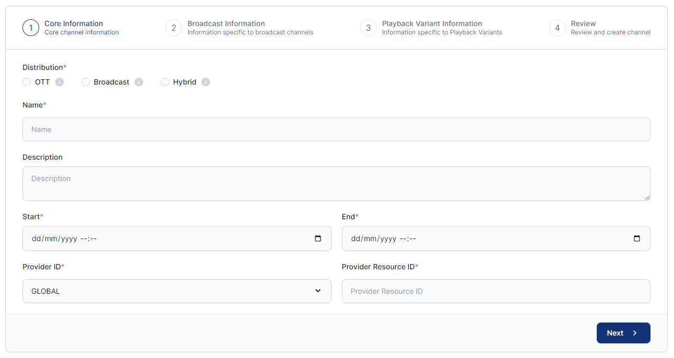The width and height of the screenshot is (674, 358).
Task: Click the info icon beside Broadcast
Action: tap(139, 82)
